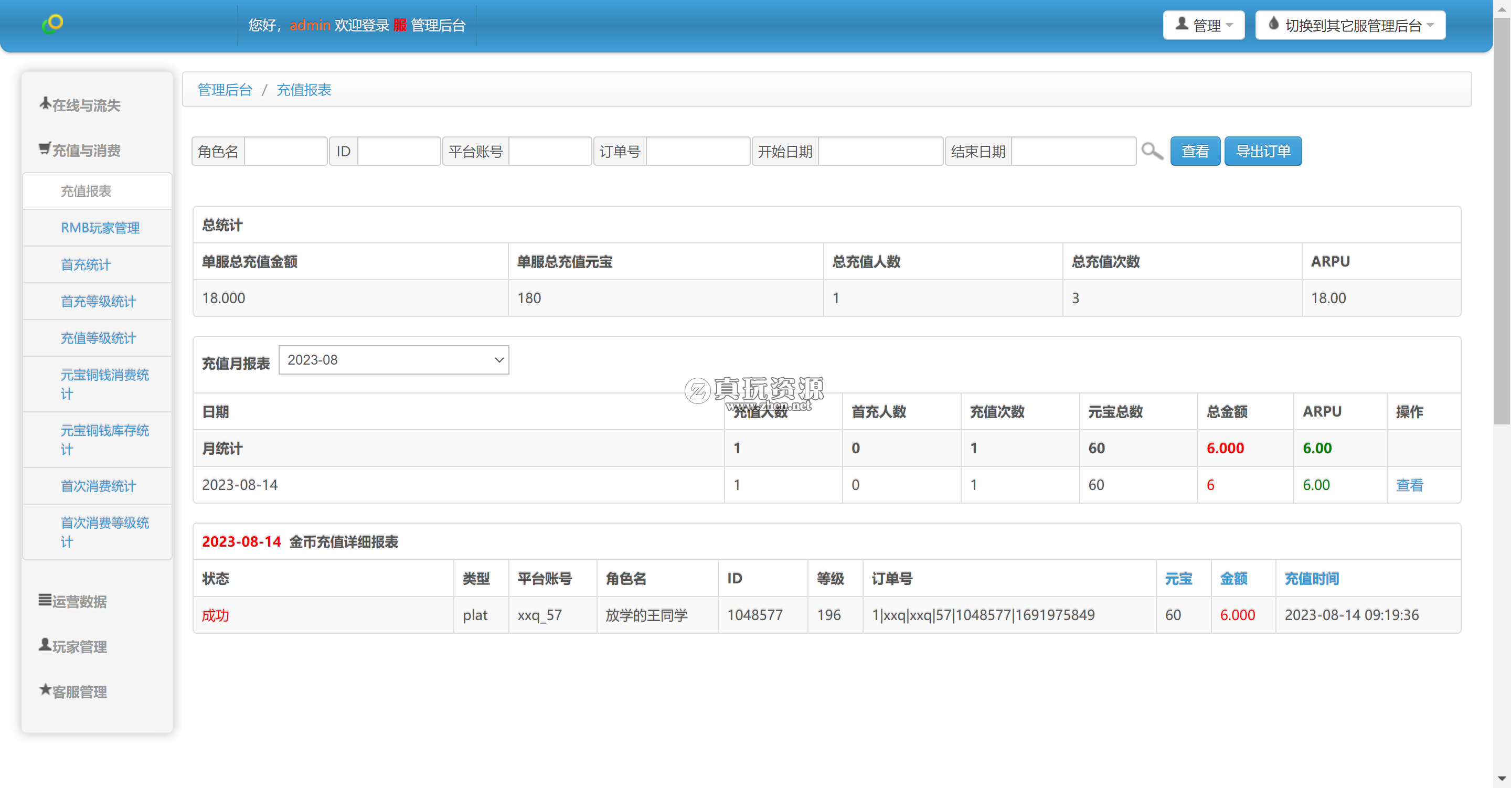Click the 月统计 总金额 value 6.000

coord(1226,448)
